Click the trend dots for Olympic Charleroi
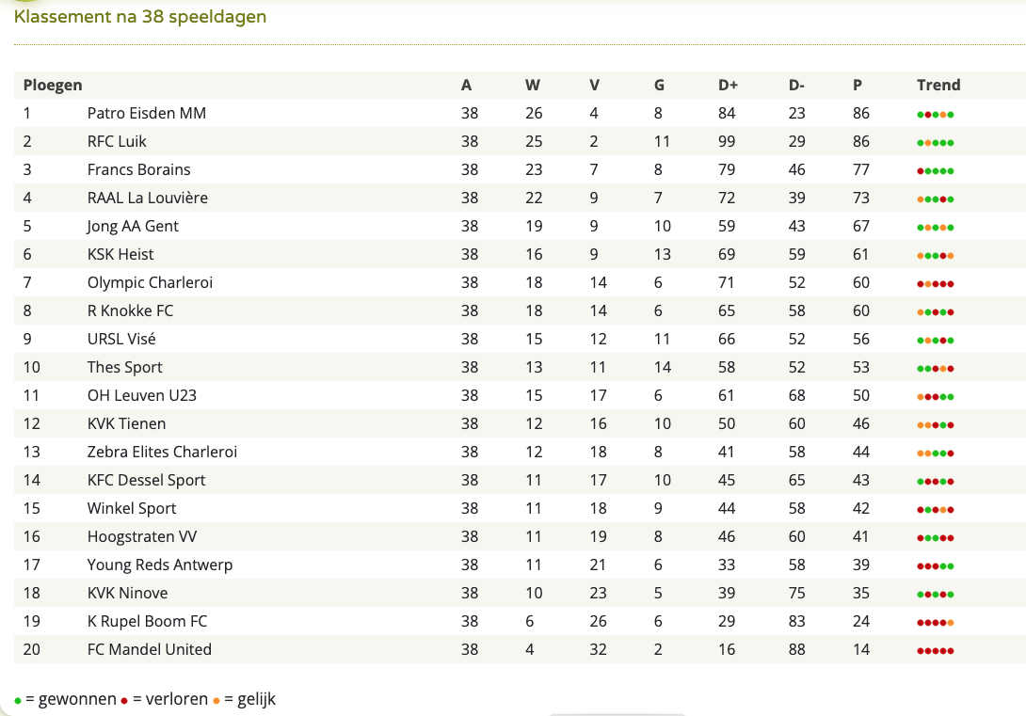Viewport: 1026px width, 716px height. coord(935,284)
